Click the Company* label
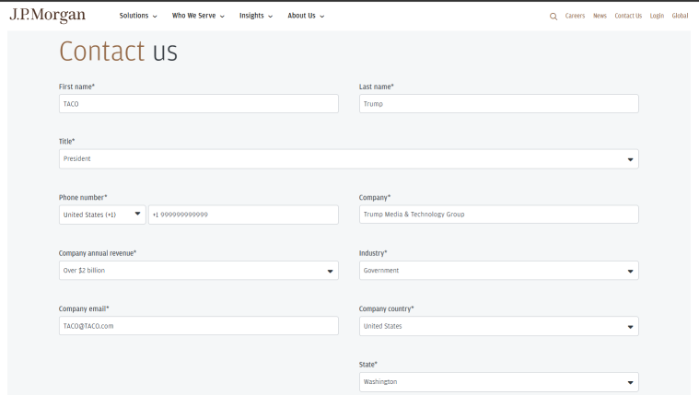 [x=375, y=197]
